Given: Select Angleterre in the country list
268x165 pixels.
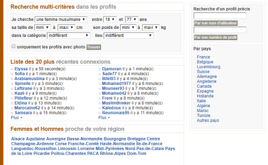Looking at the screenshot, I should click(206, 81).
